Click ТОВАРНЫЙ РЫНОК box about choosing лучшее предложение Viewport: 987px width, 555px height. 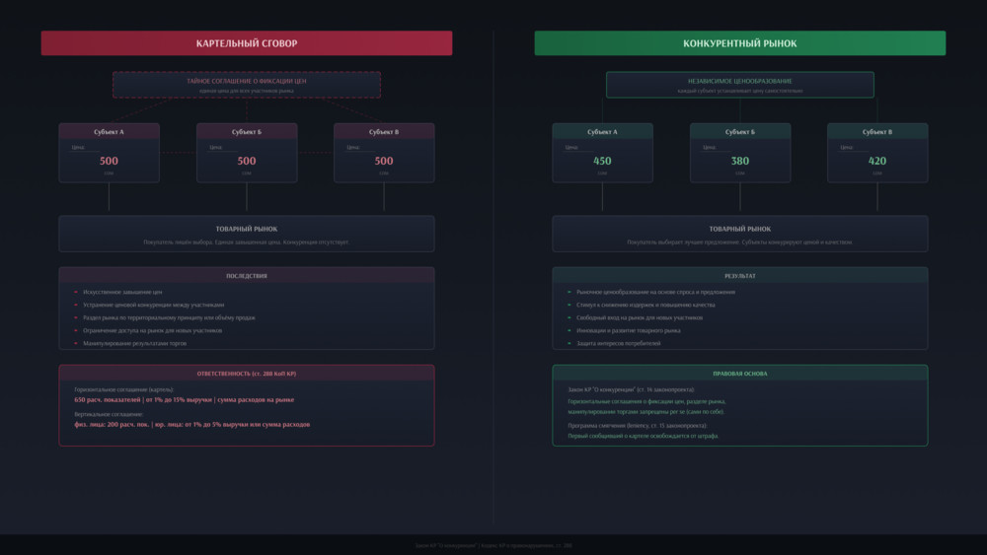(x=739, y=235)
